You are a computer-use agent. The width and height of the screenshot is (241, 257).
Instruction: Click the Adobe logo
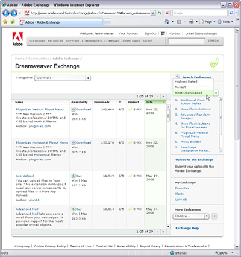coord(17,39)
